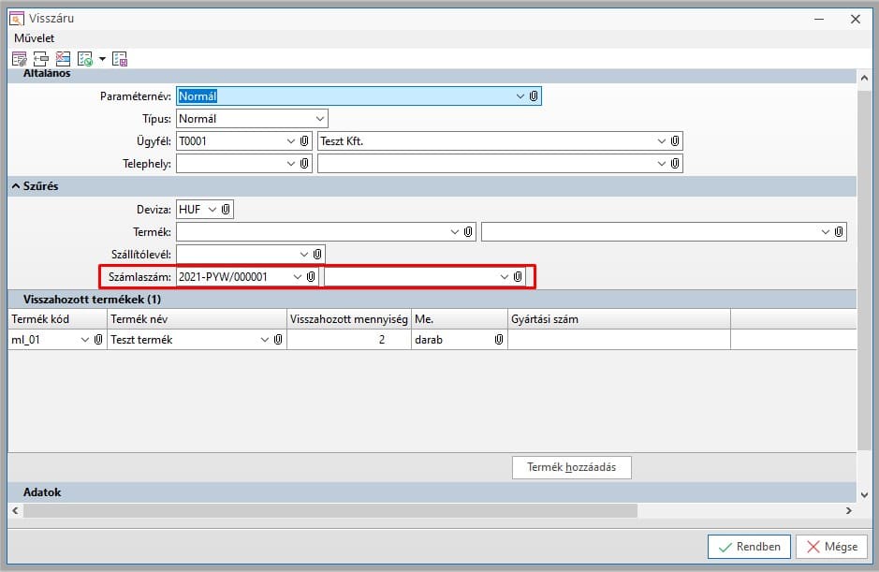The image size is (879, 572).
Task: Click the Visszahozott mennyiség cell with value 2
Action: pyautogui.click(x=349, y=340)
